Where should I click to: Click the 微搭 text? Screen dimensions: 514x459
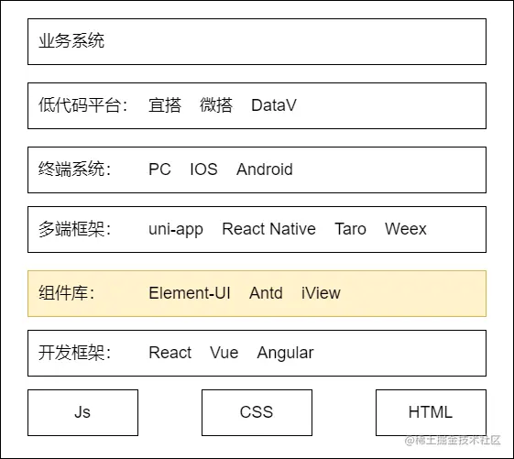(x=216, y=105)
